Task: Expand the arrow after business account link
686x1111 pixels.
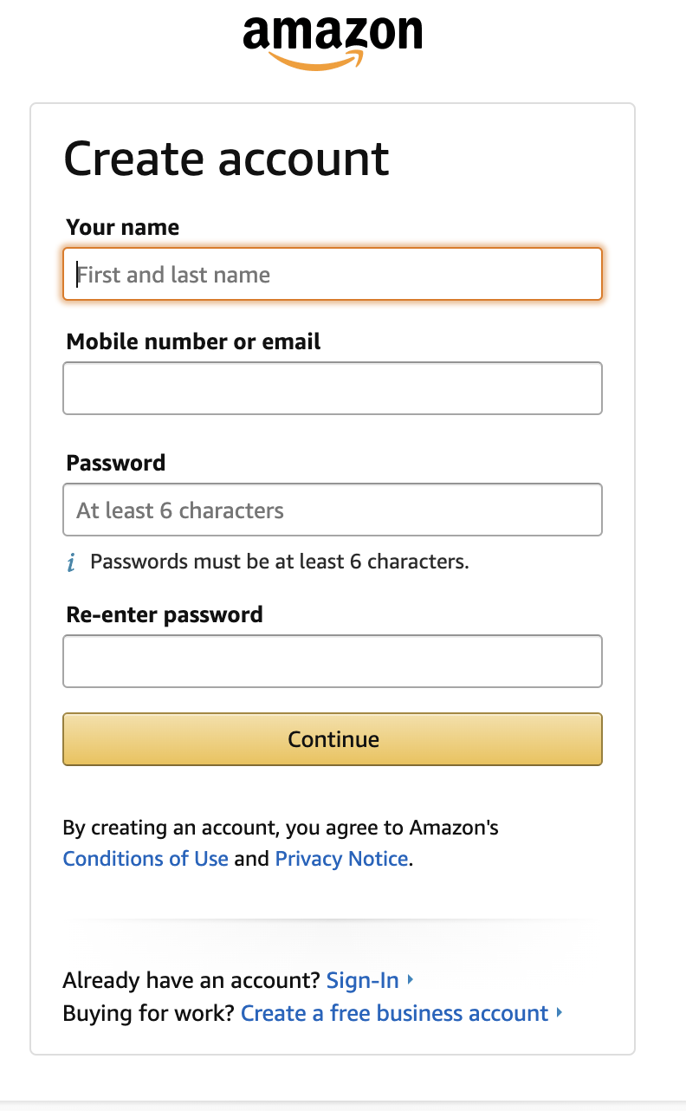Action: point(560,1012)
